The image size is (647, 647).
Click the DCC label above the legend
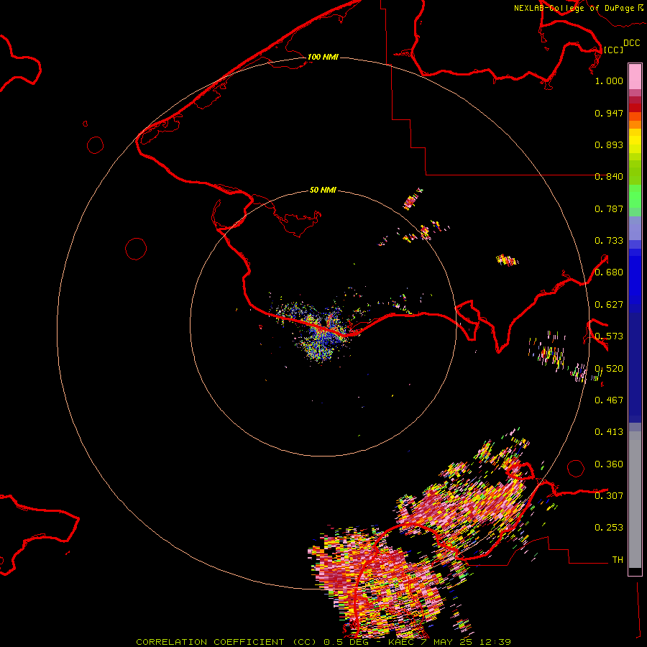pos(631,43)
